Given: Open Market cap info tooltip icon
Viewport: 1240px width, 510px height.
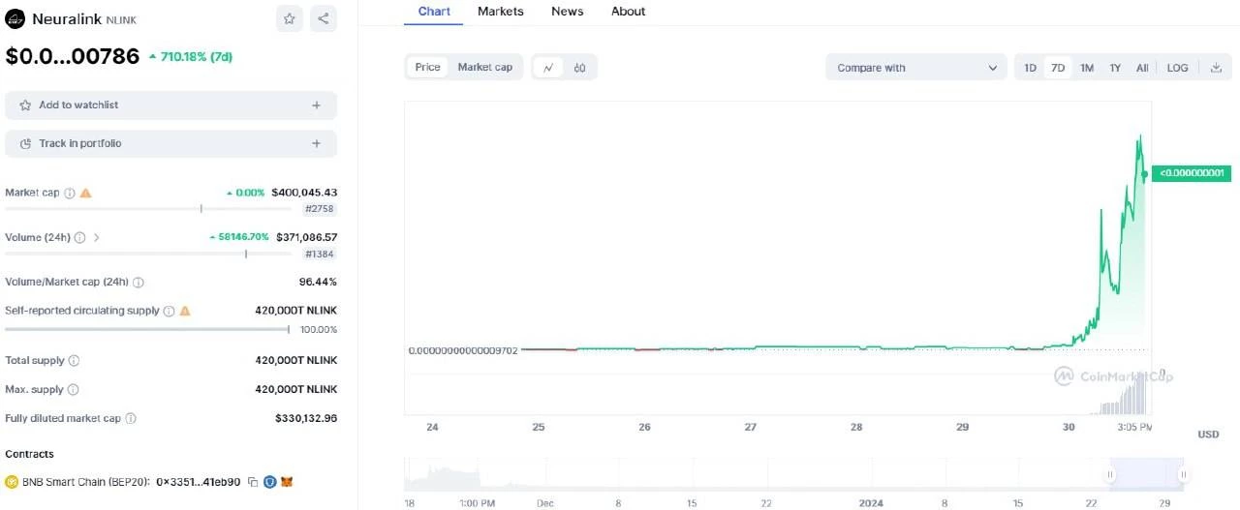Looking at the screenshot, I should point(70,193).
